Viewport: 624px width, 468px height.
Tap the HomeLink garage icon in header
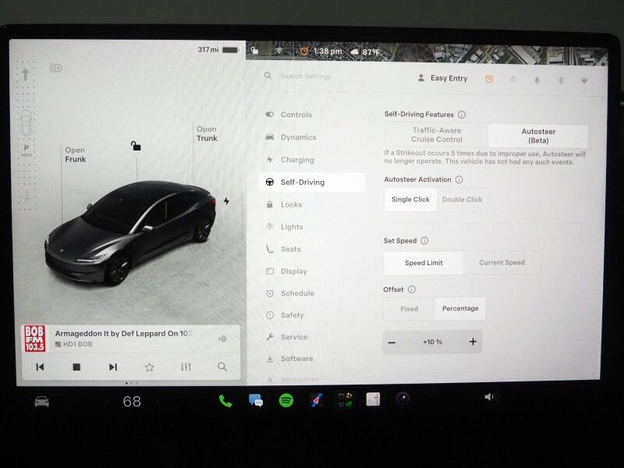513,80
